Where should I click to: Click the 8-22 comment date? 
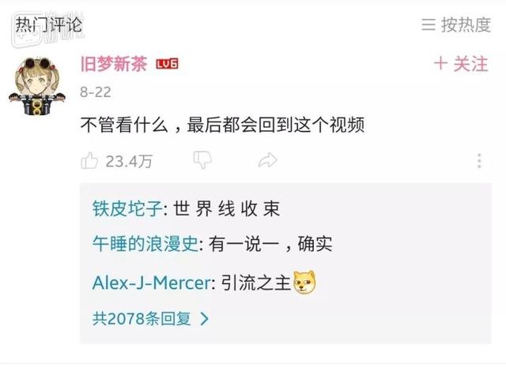tap(96, 92)
